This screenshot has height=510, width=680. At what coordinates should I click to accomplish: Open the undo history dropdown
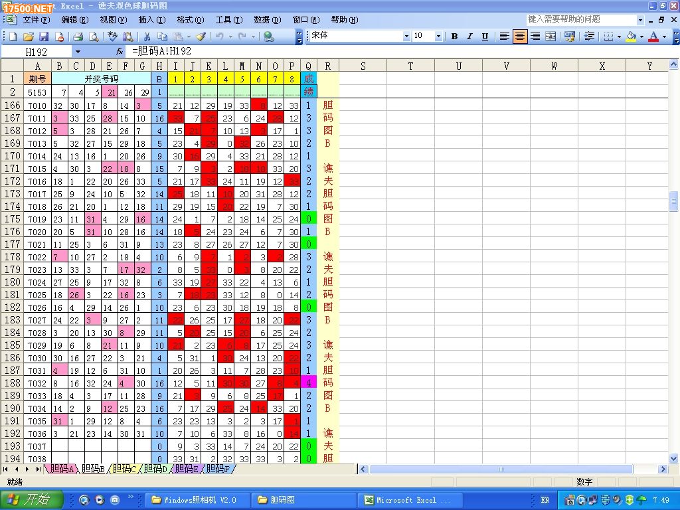pos(230,37)
